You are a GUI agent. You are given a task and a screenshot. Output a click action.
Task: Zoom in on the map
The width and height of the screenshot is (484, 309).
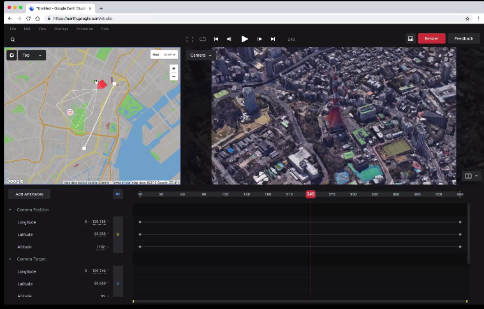pyautogui.click(x=173, y=68)
